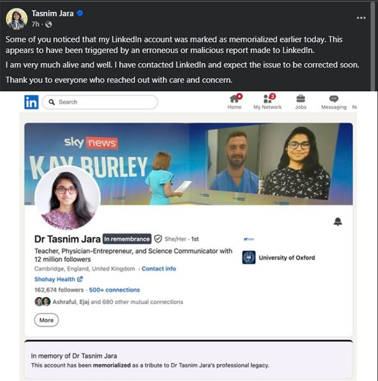Click the In remembrance badge
Image resolution: width=378 pixels, height=381 pixels.
(x=127, y=239)
